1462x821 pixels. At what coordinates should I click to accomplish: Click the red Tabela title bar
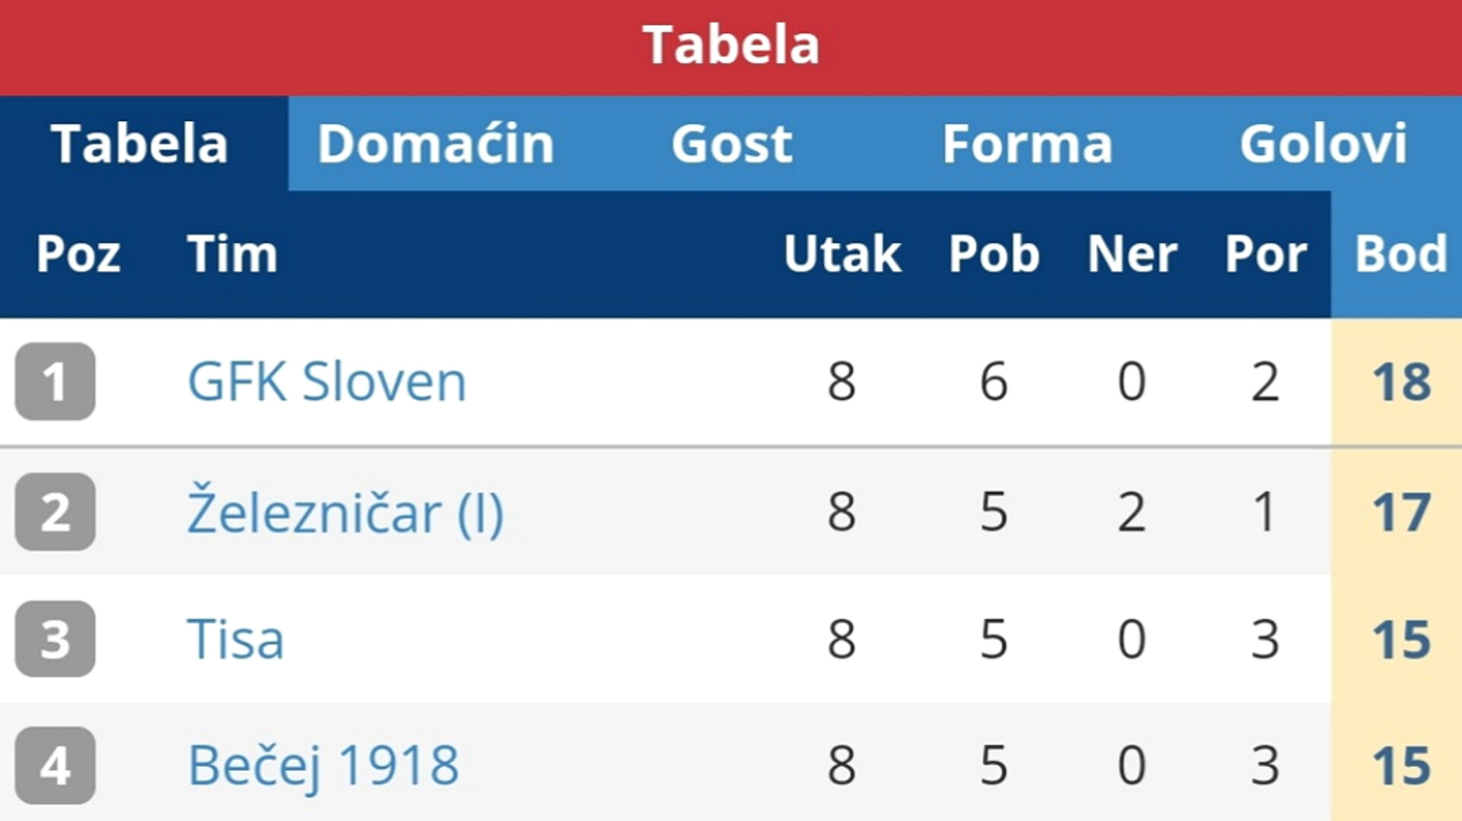click(x=731, y=47)
